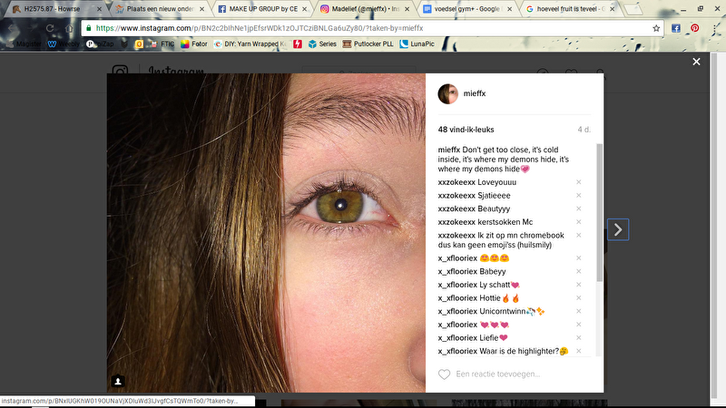Delete the three-hearts emoji comment

click(578, 325)
